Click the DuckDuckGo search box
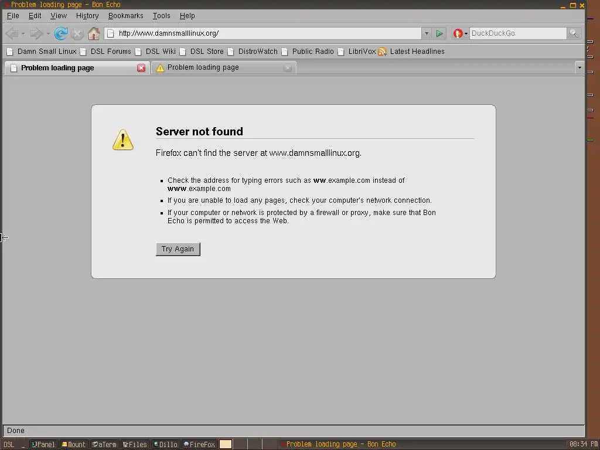This screenshot has height=450, width=600. tap(518, 33)
